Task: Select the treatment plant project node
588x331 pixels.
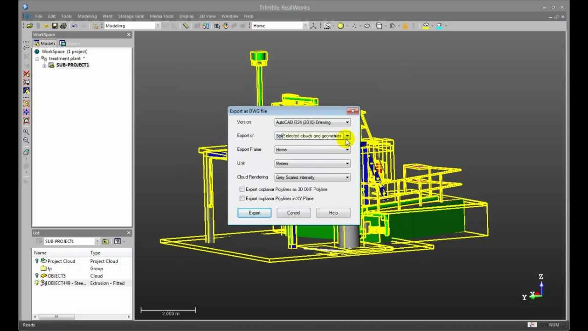Action: [65, 58]
